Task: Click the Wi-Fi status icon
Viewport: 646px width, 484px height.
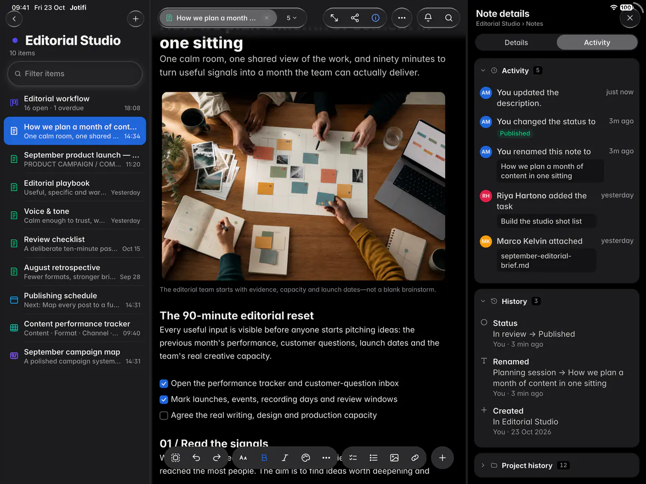Action: pyautogui.click(x=614, y=8)
